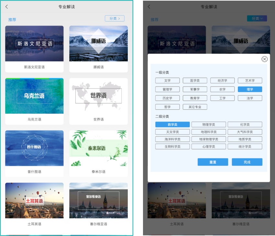This screenshot has width=275, height=236.
Task: Click dimmed 塞尔维亚语 card on right screen
Action: click(x=241, y=206)
